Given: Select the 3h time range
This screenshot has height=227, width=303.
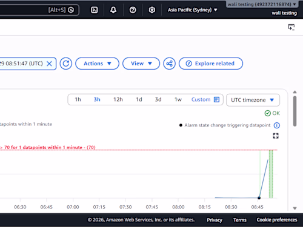Looking at the screenshot, I should 97,99.
